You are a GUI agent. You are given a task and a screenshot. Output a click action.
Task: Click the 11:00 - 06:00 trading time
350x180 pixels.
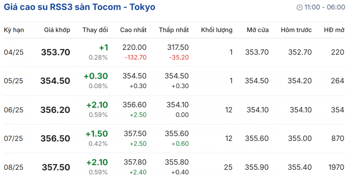coord(325,7)
